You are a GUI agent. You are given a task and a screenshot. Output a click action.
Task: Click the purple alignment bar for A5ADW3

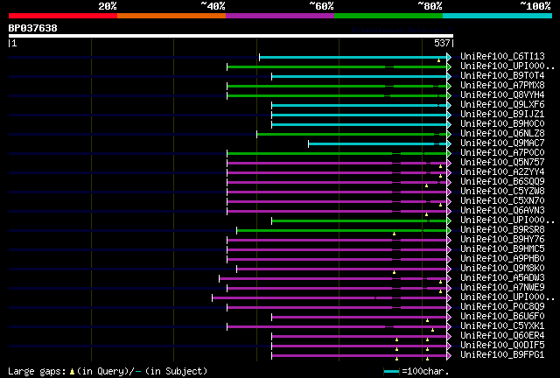pos(332,278)
